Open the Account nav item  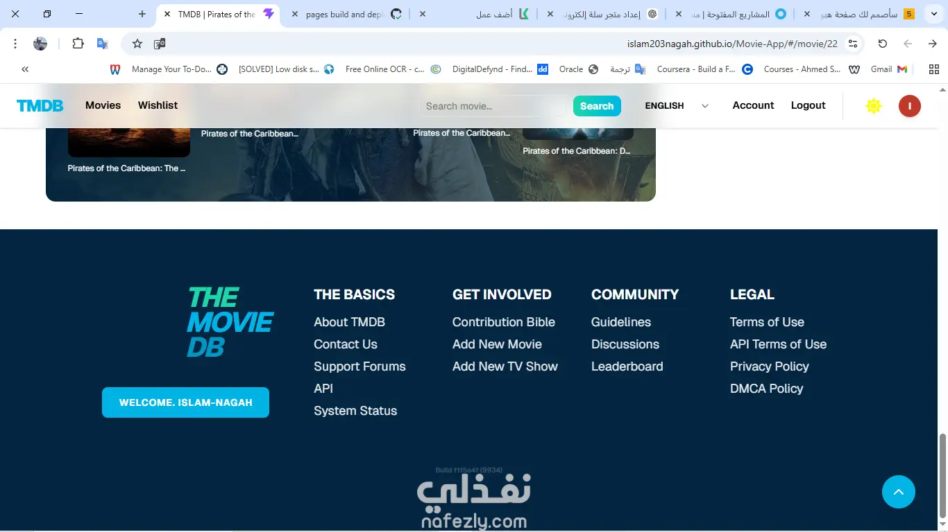click(753, 105)
